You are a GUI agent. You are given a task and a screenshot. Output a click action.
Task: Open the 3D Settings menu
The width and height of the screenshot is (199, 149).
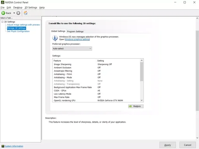point(31,7)
